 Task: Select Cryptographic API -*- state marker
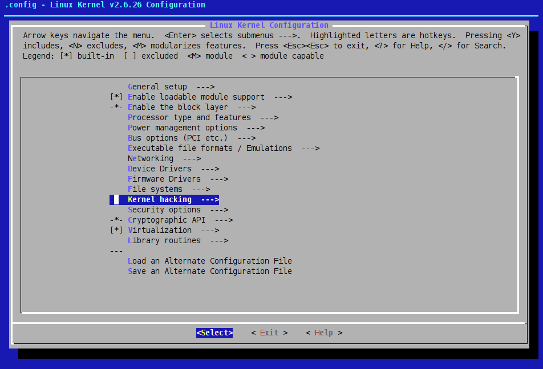[116, 220]
